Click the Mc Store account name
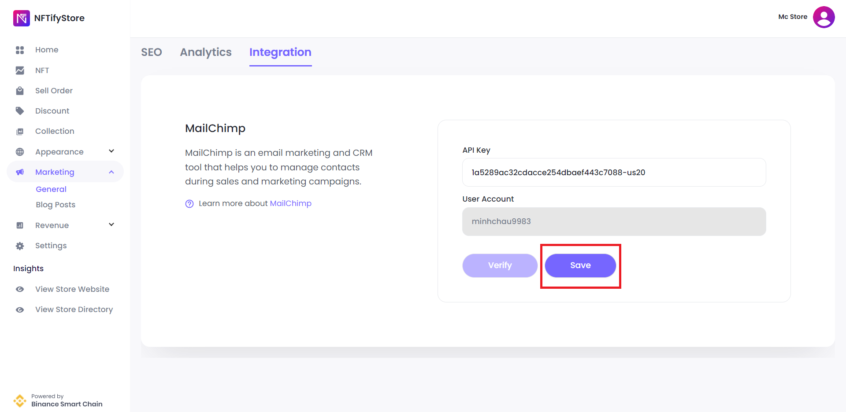Viewport: 846px width, 412px height. [x=793, y=17]
